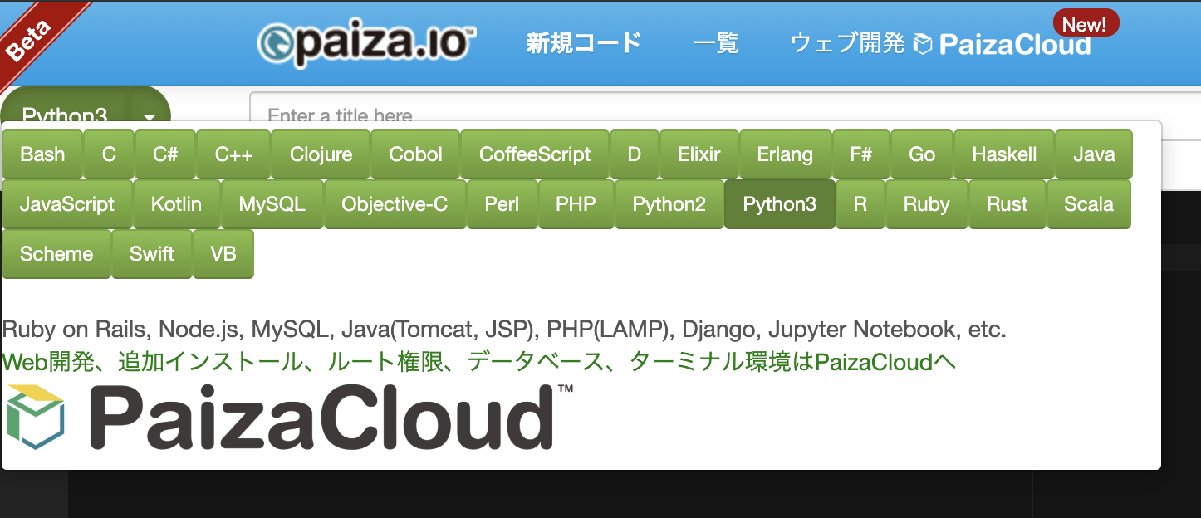This screenshot has height=518, width=1201.
Task: Choose R language
Action: click(860, 204)
